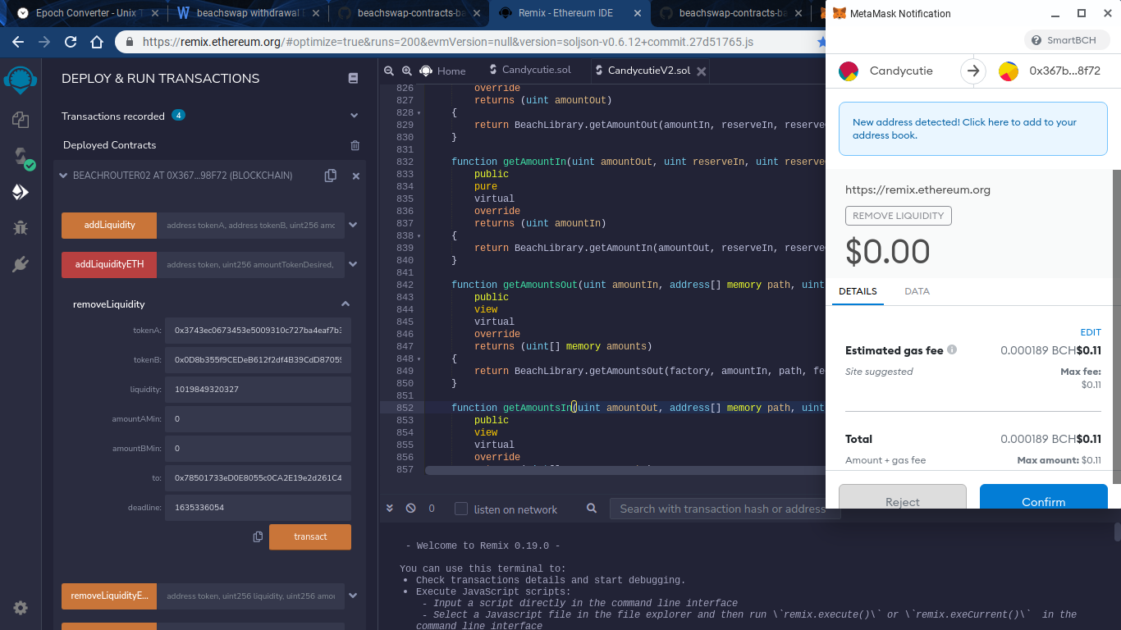Collapse the BEACHROUTER02 contract instance
The image size is (1121, 630).
click(62, 176)
